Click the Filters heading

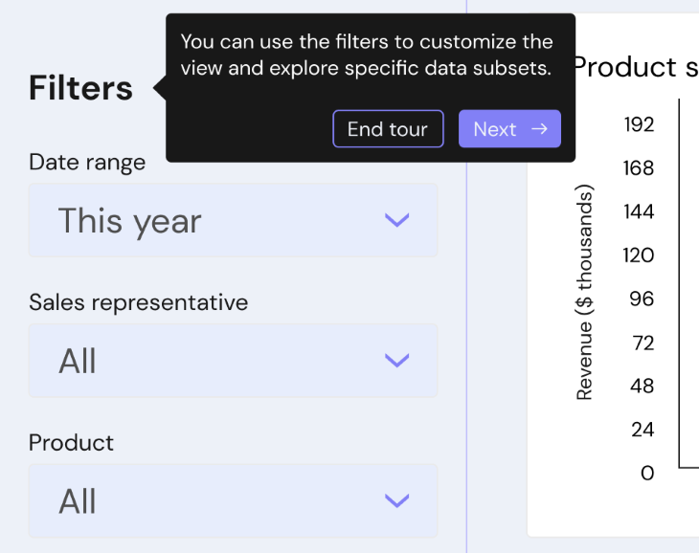(80, 88)
